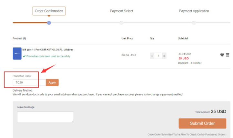
Task: Delete the product using trash icon
Action: click(228, 55)
